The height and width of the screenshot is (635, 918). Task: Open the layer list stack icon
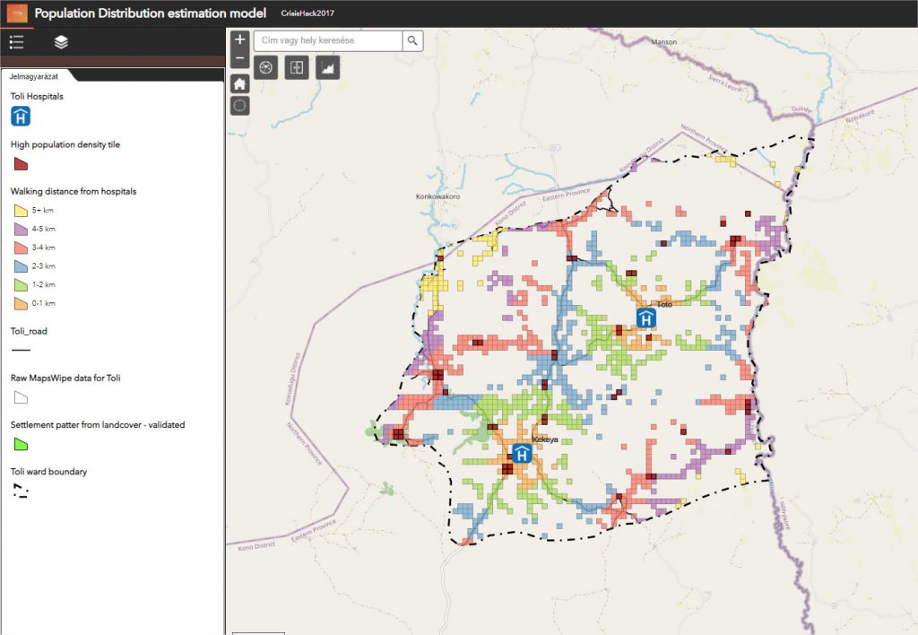point(61,42)
